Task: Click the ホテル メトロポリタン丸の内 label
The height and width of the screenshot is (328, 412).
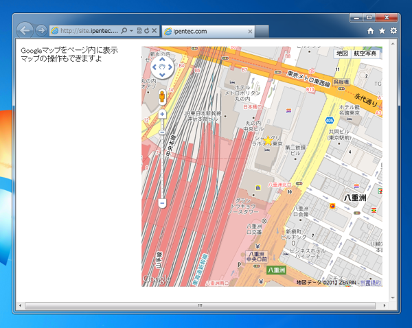Action: tap(242, 93)
